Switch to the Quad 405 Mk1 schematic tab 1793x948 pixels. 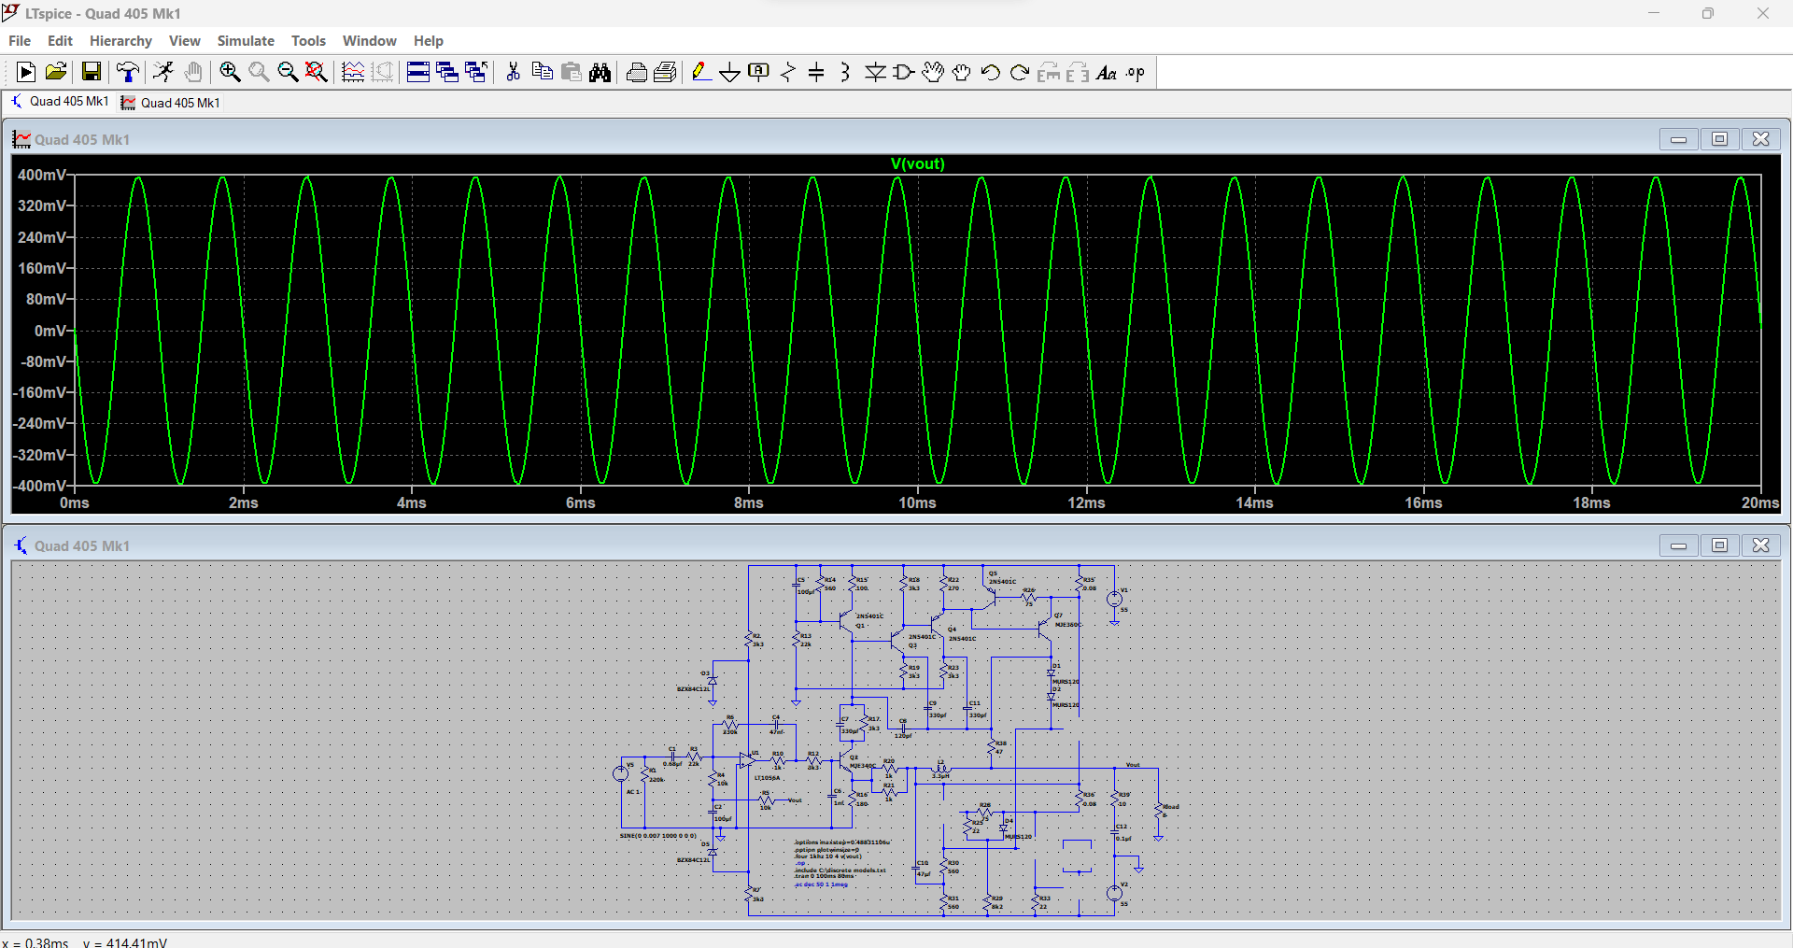click(60, 102)
